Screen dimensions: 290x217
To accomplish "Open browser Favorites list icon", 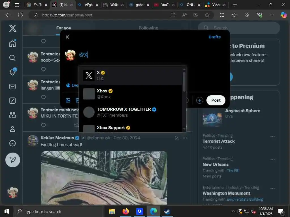I will [234, 15].
